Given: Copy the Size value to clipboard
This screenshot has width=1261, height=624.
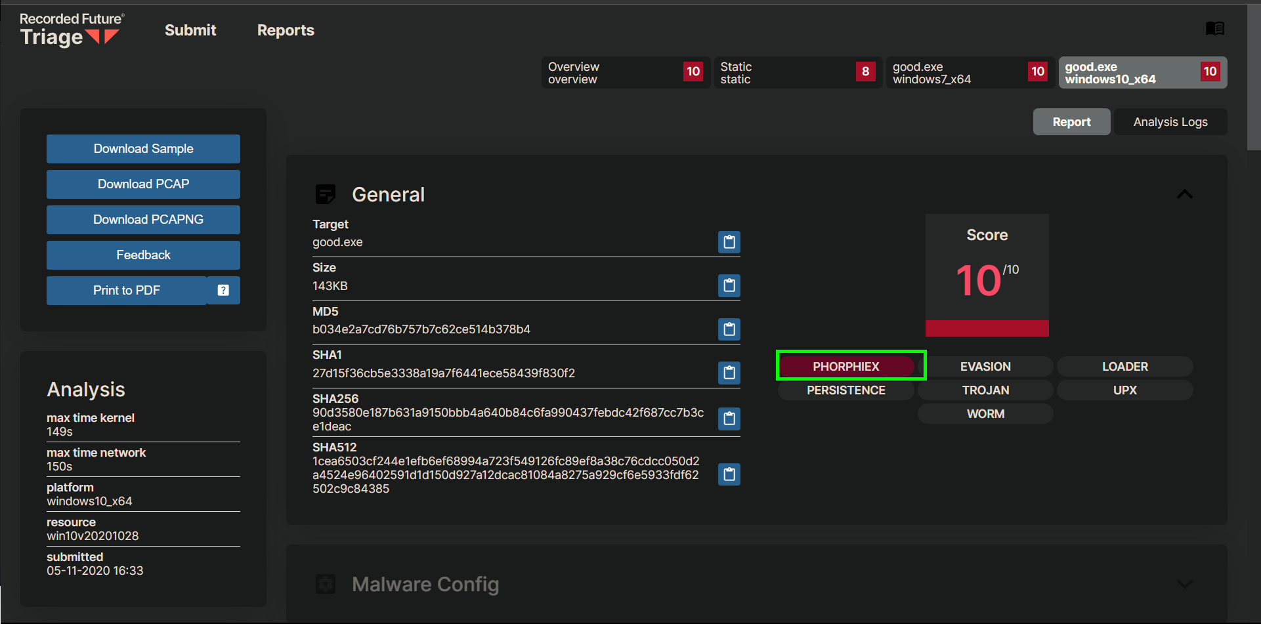Looking at the screenshot, I should (729, 285).
